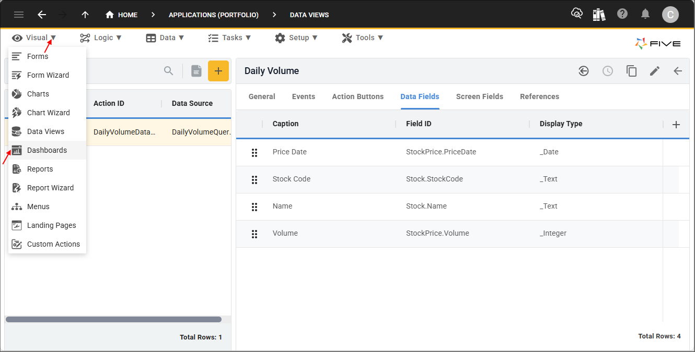Navigate up with the up arrow
Viewport: 695px width, 352px height.
coord(85,15)
